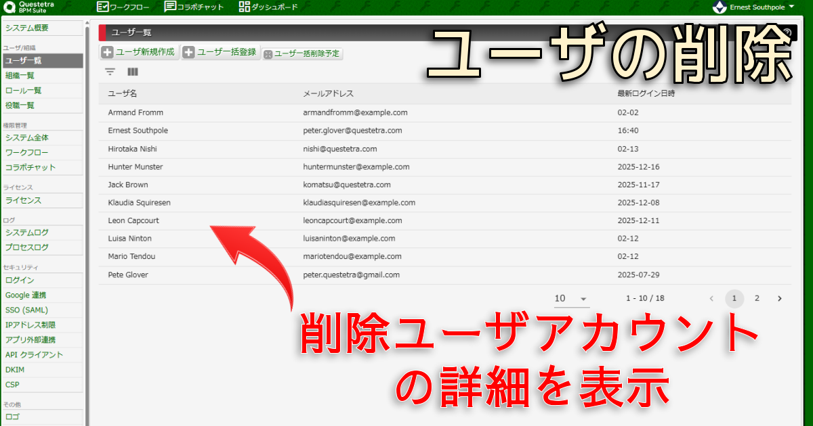Open 役職一覧 in the sidebar
Viewport: 813px width, 426px height.
tap(42, 105)
